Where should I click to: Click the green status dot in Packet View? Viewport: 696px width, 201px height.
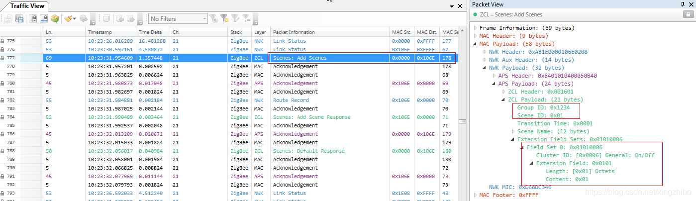tap(476, 15)
